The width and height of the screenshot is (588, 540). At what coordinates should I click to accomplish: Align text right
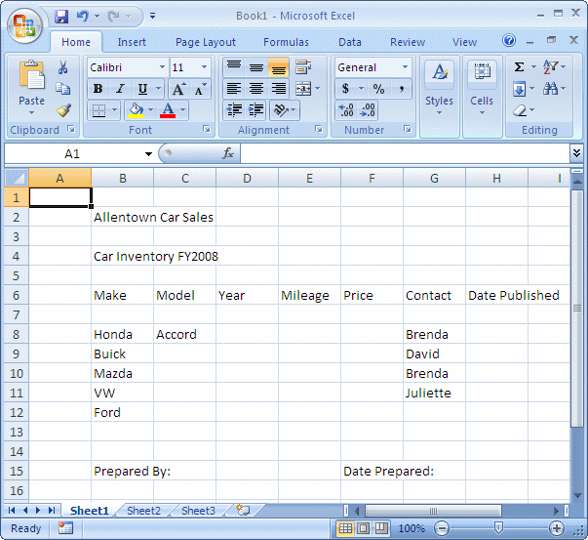pos(278,89)
